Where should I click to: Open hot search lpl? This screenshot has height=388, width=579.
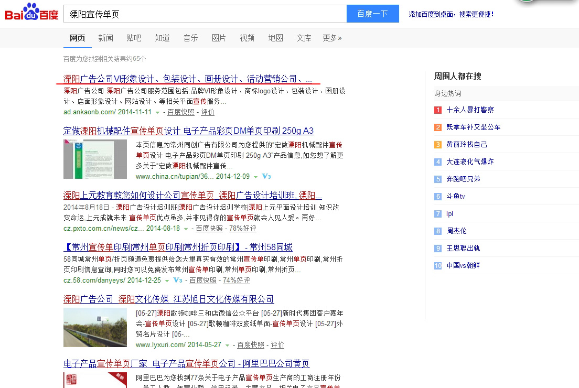click(449, 214)
